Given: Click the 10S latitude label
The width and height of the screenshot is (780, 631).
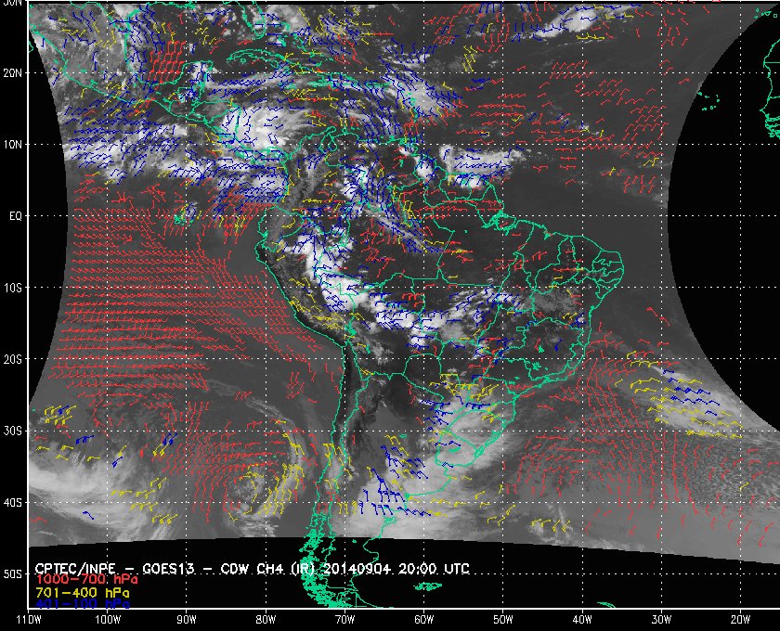Looking at the screenshot, I should (12, 288).
